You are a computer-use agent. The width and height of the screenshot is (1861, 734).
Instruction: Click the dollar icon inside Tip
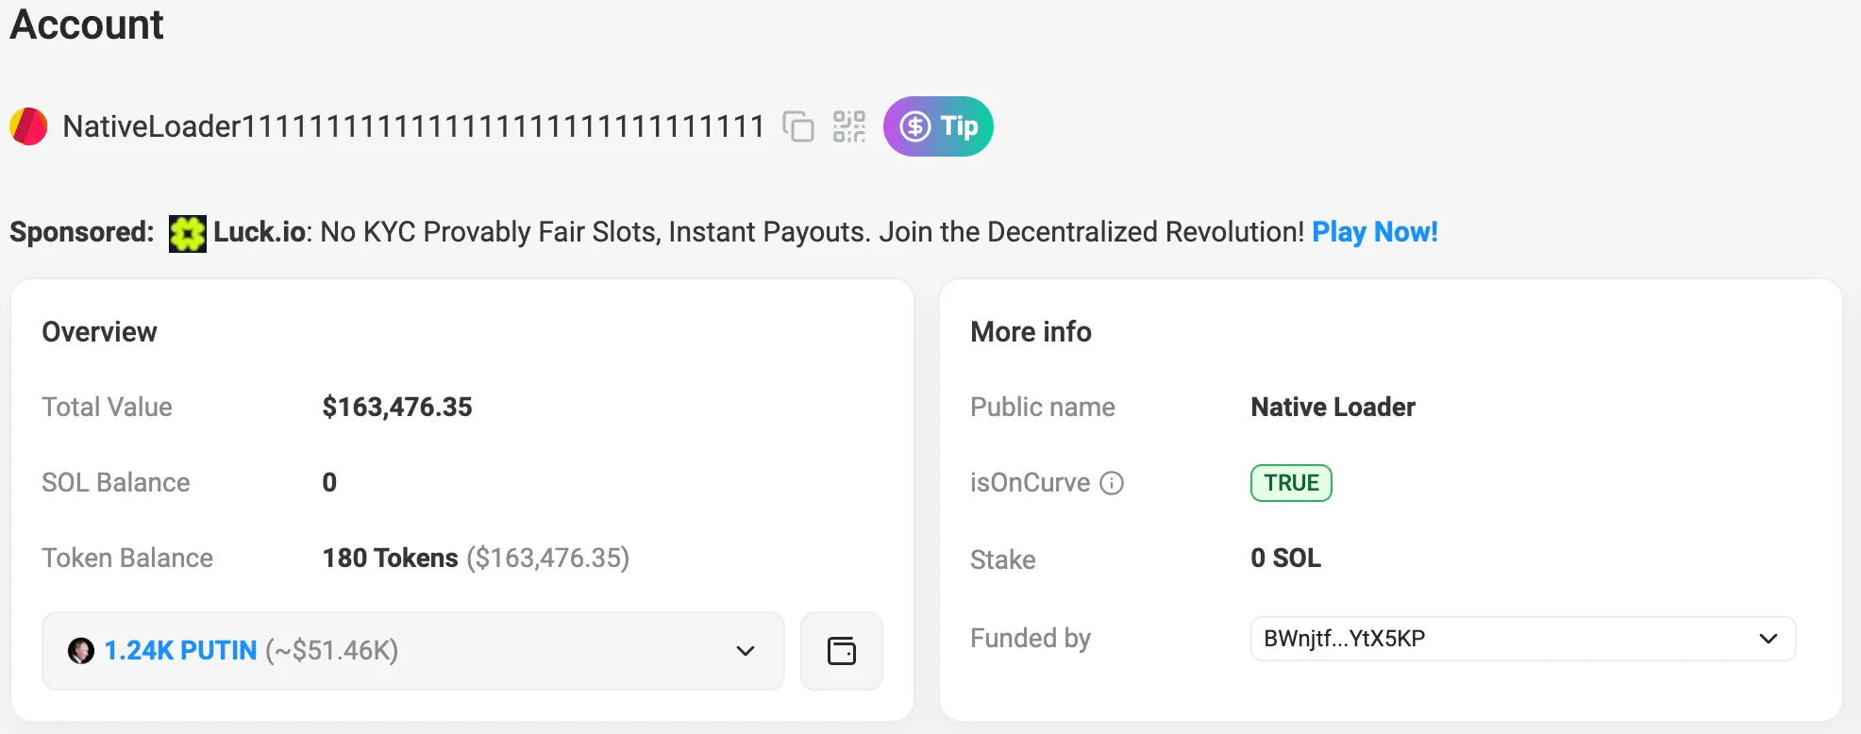tap(914, 126)
